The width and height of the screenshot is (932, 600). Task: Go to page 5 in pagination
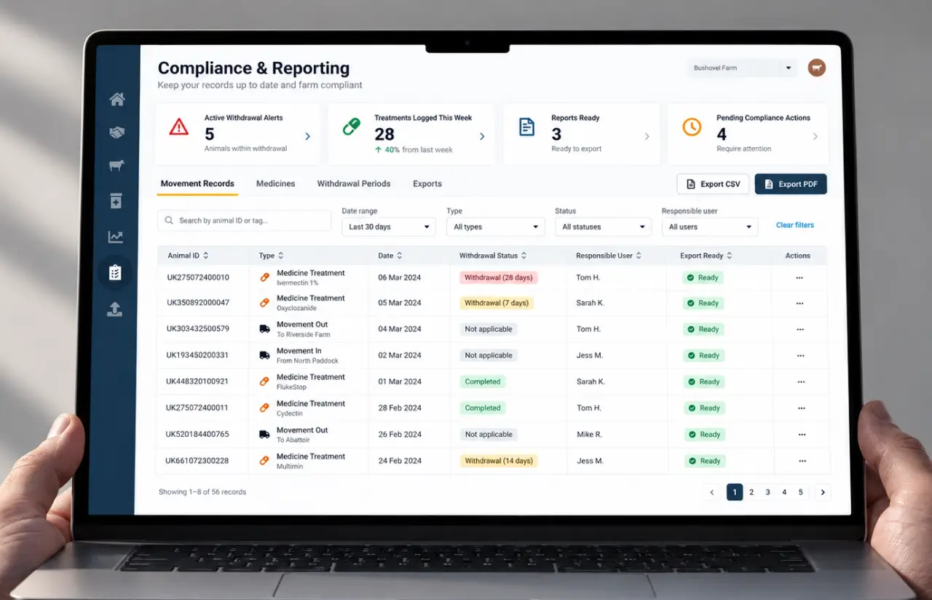coord(800,492)
